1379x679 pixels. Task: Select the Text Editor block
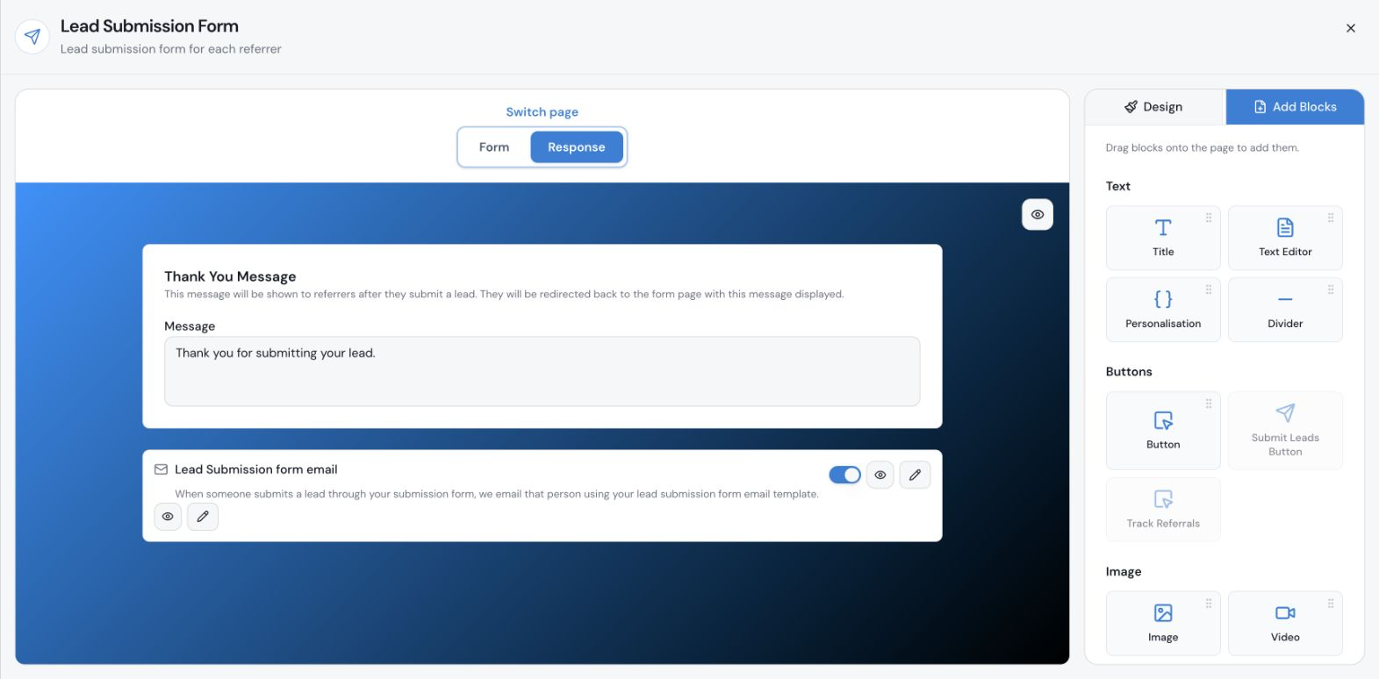(1285, 238)
